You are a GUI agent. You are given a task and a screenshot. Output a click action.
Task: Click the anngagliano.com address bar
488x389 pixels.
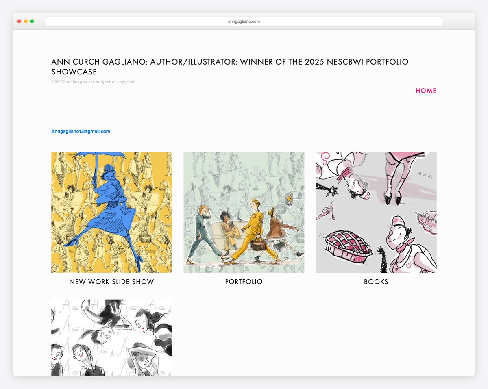244,22
